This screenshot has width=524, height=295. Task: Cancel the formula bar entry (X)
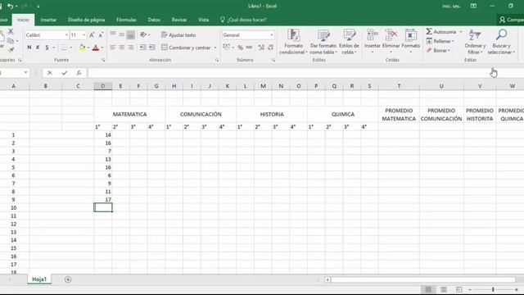(50, 73)
